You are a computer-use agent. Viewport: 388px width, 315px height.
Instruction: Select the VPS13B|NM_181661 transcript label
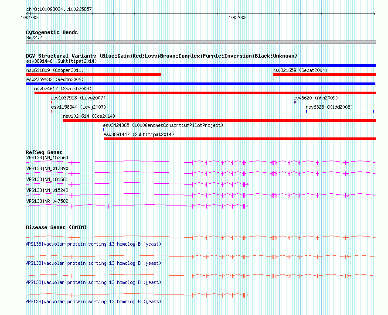click(47, 179)
